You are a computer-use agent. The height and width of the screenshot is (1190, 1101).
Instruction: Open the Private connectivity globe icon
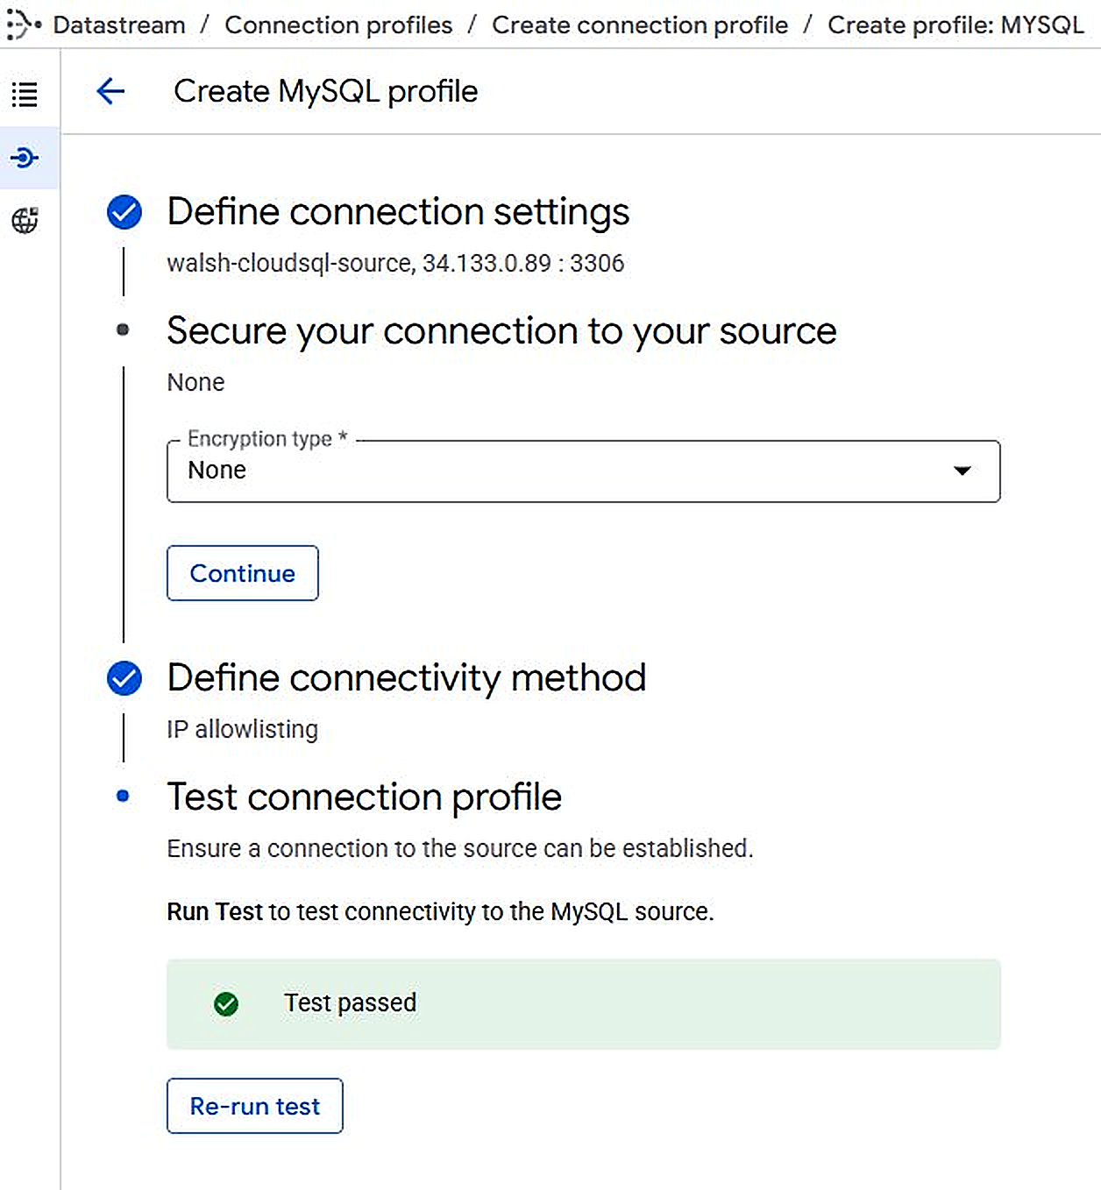(25, 220)
